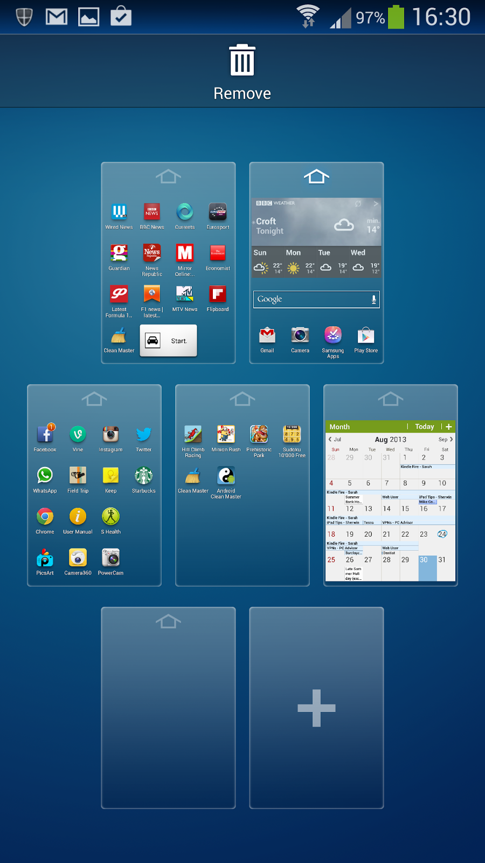Add a new calendar event with plus
Screen dimensions: 485x863
449,427
